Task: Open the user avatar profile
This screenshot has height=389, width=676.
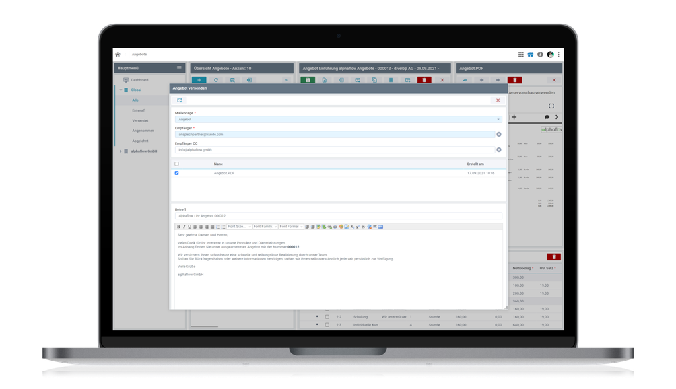Action: pos(550,54)
